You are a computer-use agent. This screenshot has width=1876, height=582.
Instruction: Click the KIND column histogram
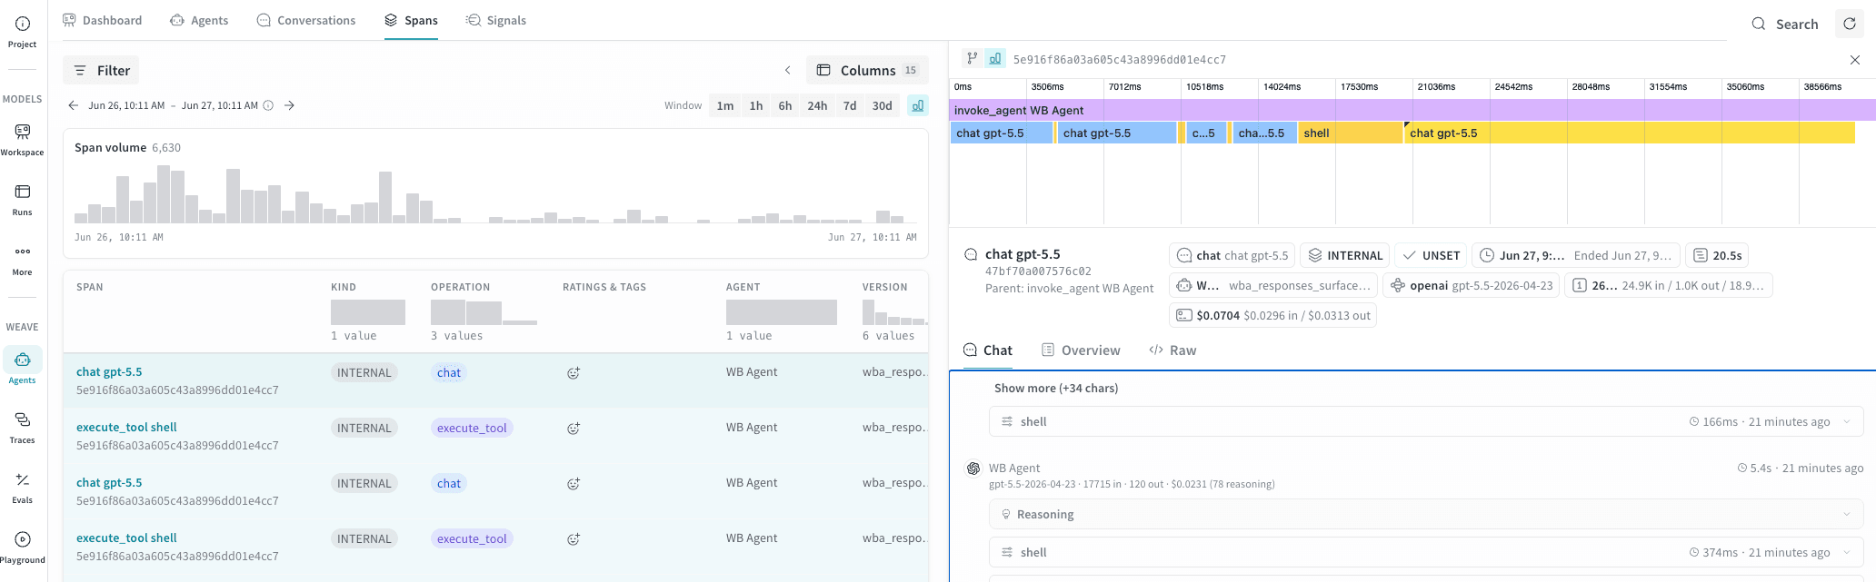pyautogui.click(x=368, y=312)
